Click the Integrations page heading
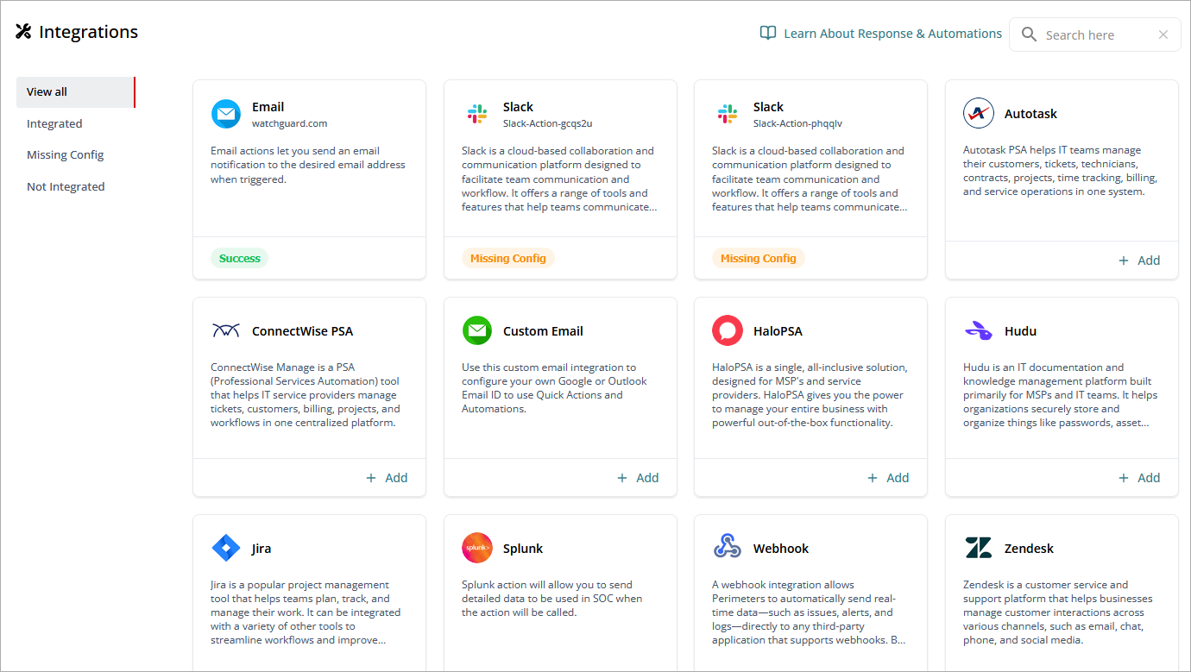This screenshot has height=672, width=1191. coord(88,32)
